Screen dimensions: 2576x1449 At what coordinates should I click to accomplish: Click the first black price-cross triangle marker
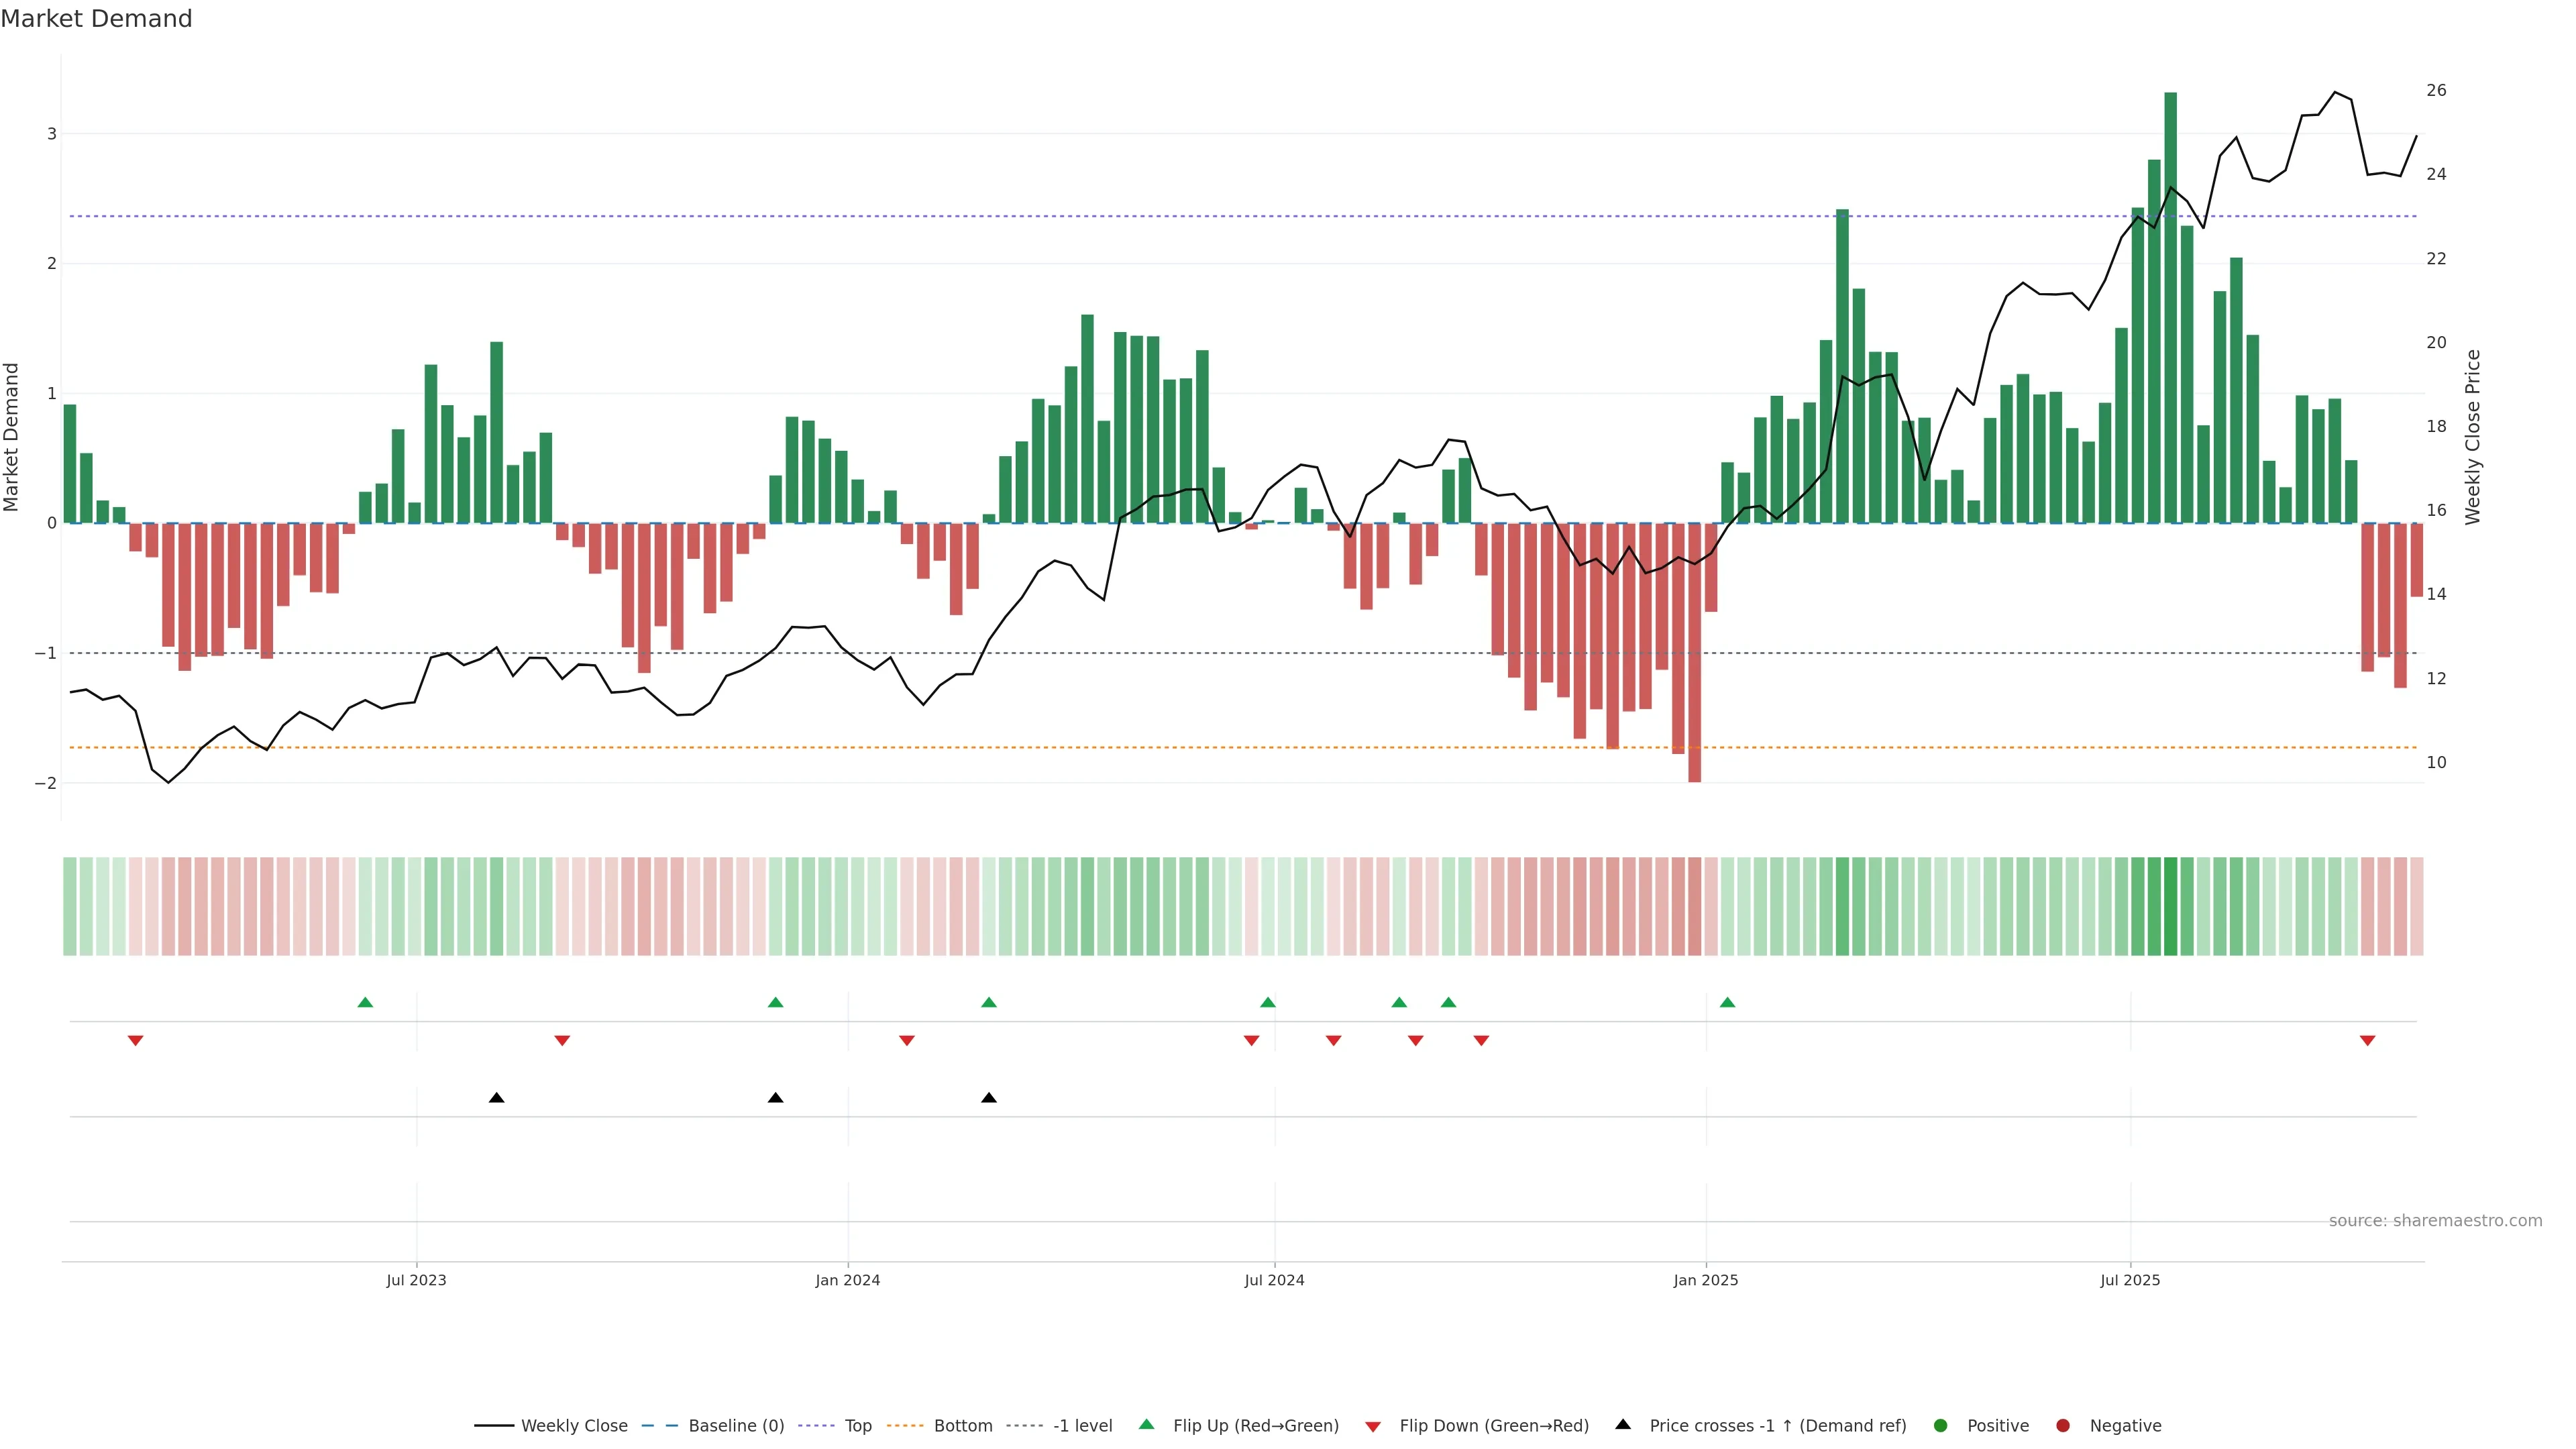496,1098
